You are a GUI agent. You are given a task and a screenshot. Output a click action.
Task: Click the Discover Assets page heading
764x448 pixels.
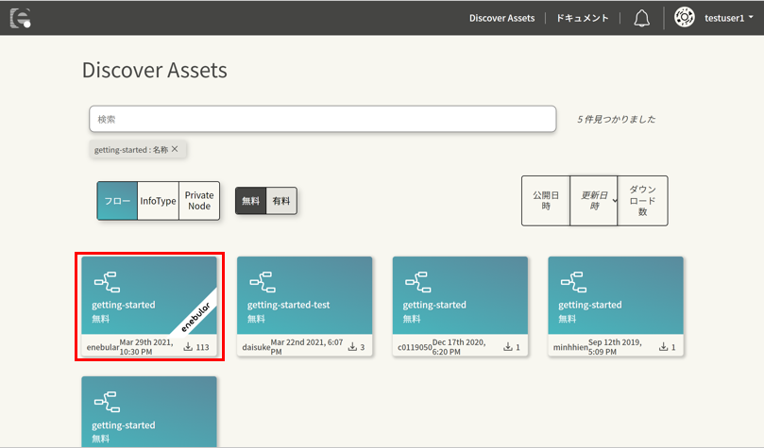tap(155, 70)
